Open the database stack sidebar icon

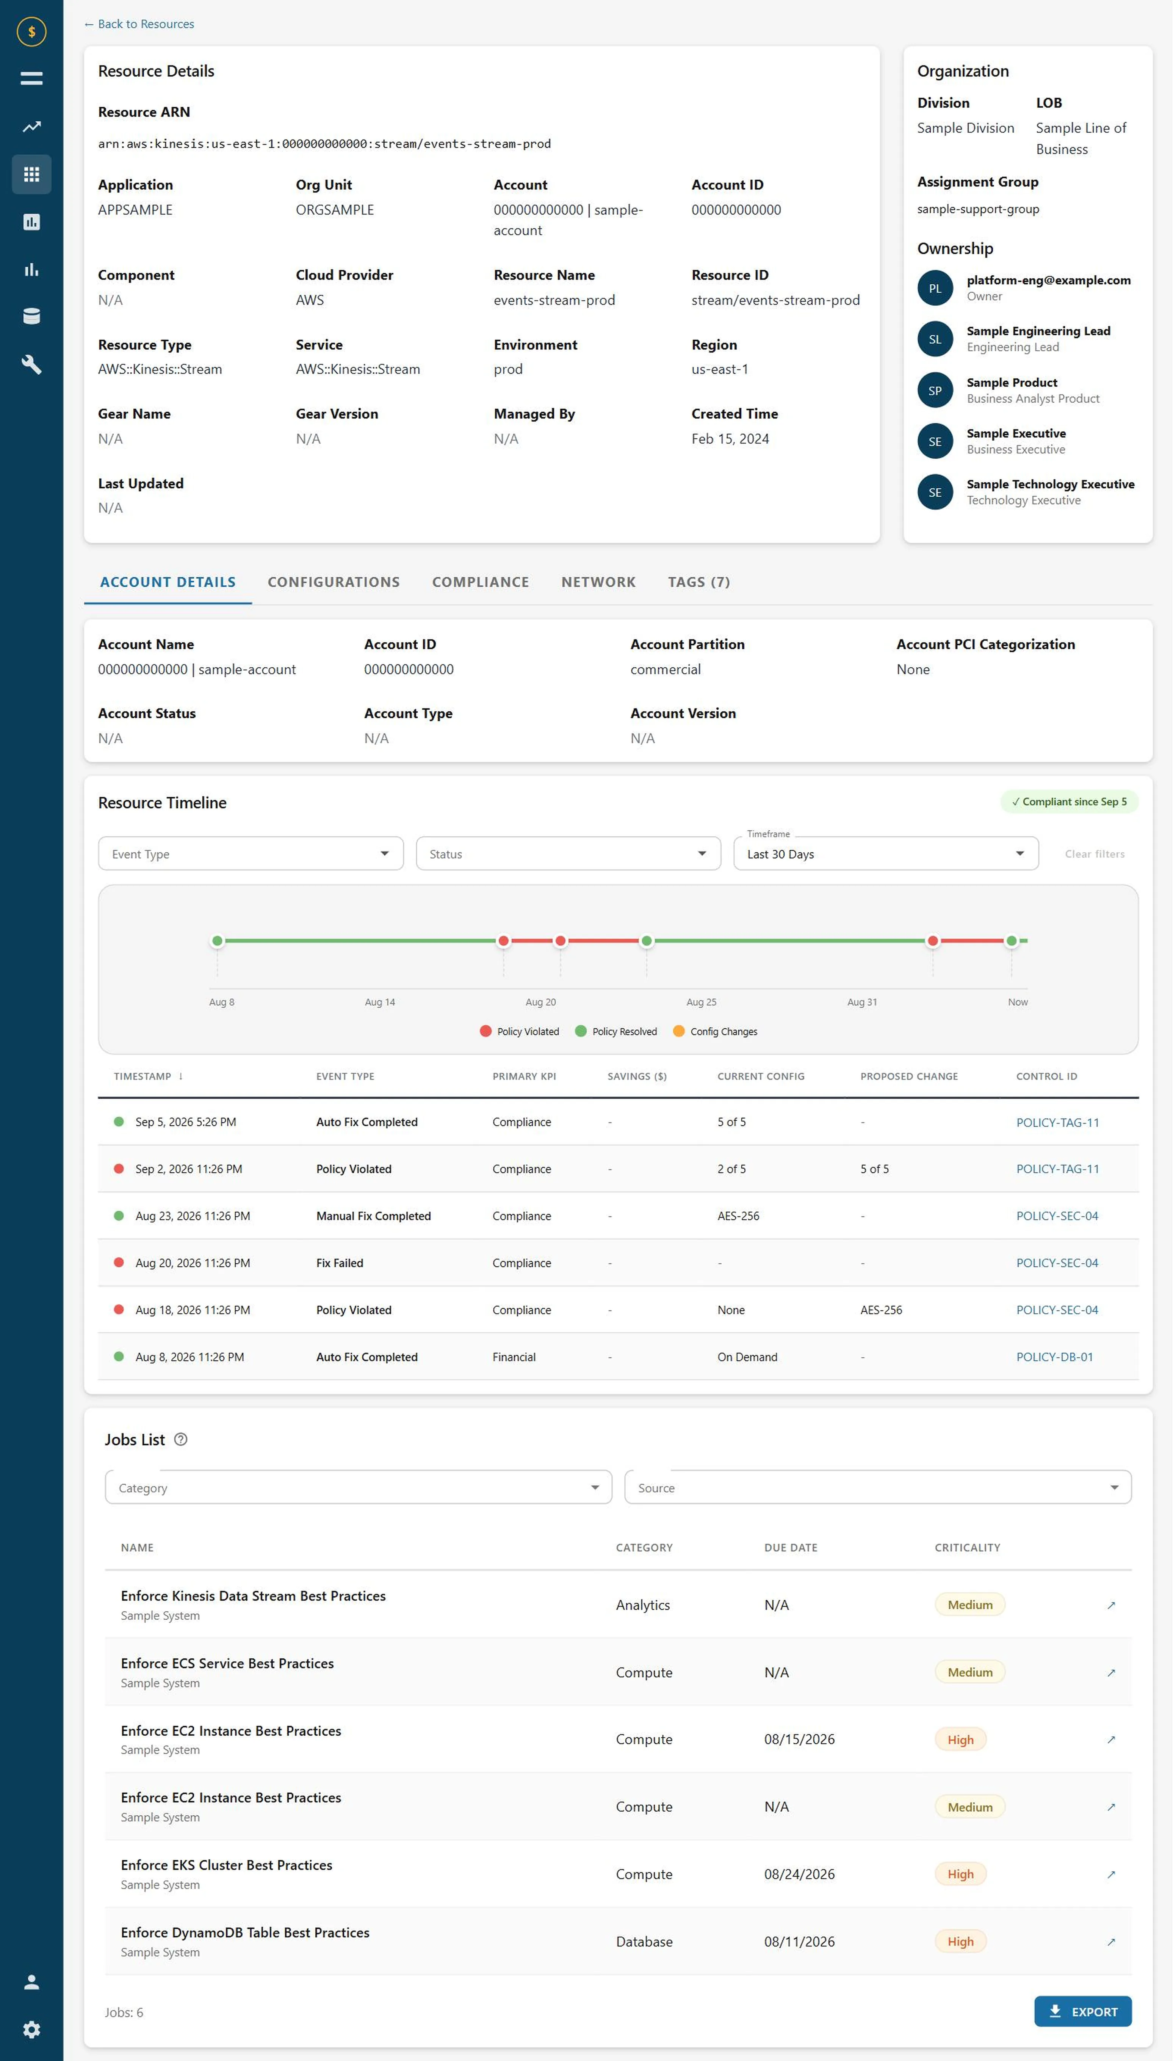pyautogui.click(x=31, y=317)
